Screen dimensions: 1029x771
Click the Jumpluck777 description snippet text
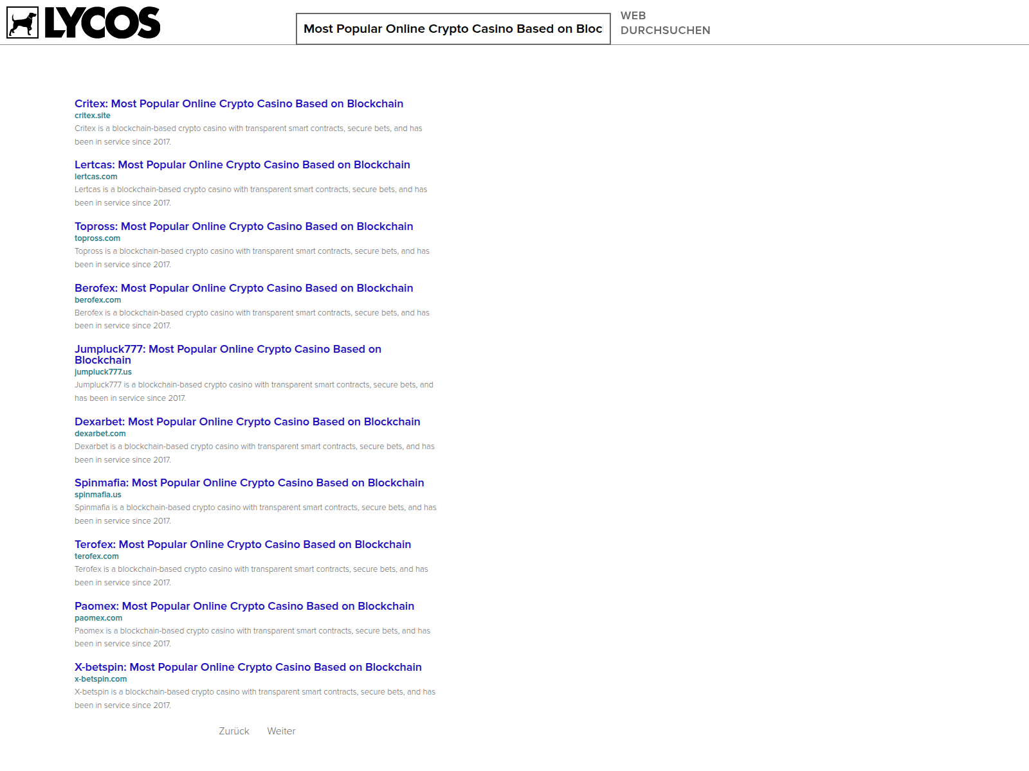[254, 391]
